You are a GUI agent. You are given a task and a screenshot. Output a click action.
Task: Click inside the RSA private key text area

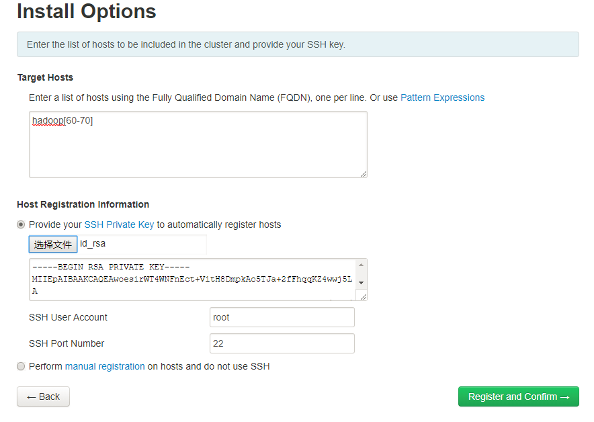click(x=192, y=280)
